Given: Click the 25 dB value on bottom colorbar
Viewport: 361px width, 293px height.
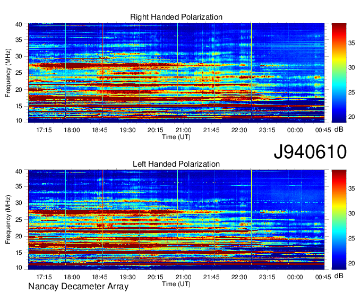Looking at the screenshot, I should click(x=351, y=238).
